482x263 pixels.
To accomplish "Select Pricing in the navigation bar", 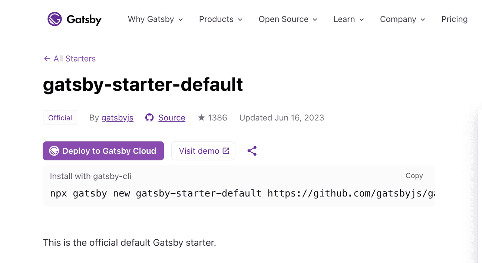I will (454, 19).
